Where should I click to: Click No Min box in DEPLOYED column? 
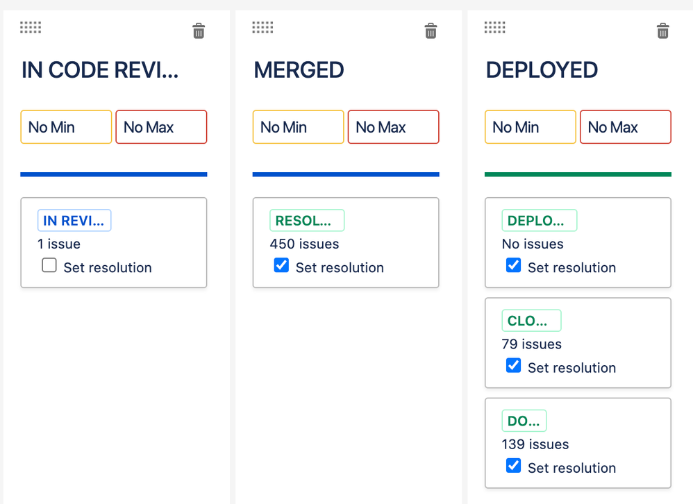tap(531, 127)
